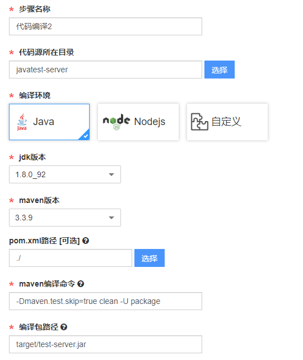The image size is (303, 360).
Task: Click the Java logo icon
Action: [22, 122]
